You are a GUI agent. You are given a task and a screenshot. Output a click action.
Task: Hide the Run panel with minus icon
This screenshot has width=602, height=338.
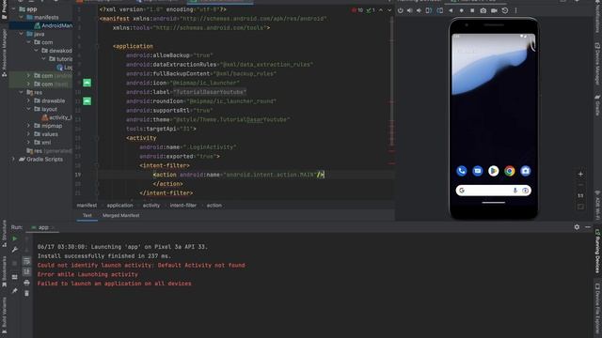tap(588, 227)
